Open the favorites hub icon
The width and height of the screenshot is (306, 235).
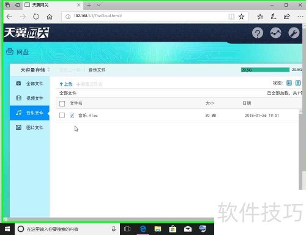[x=260, y=17]
